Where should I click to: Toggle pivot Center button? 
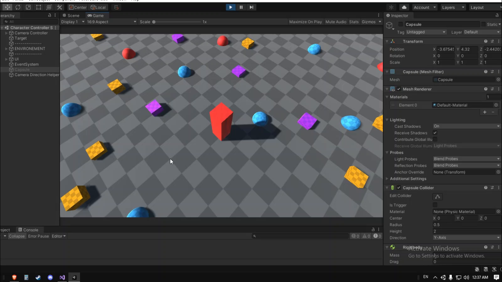[x=78, y=7]
